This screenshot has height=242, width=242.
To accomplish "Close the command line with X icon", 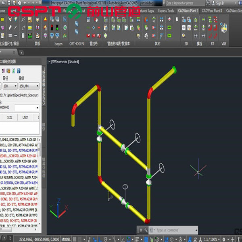I will click(x=141, y=230).
